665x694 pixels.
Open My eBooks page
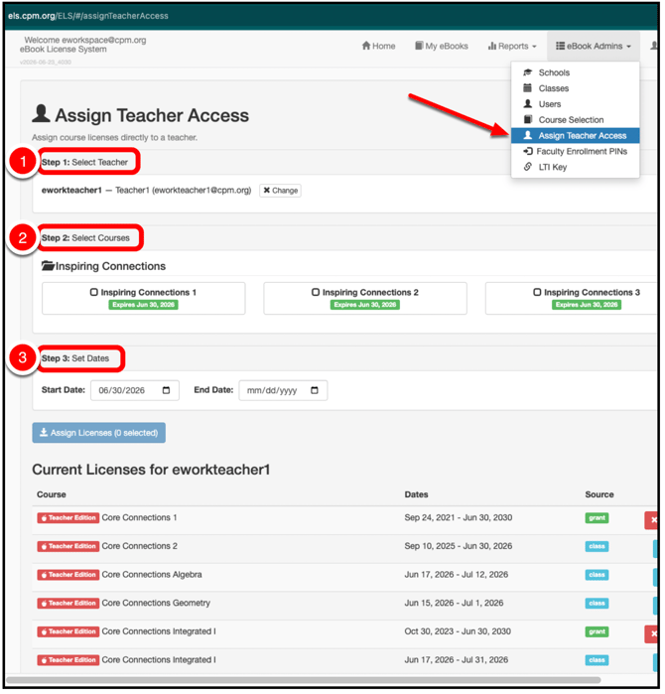point(444,46)
